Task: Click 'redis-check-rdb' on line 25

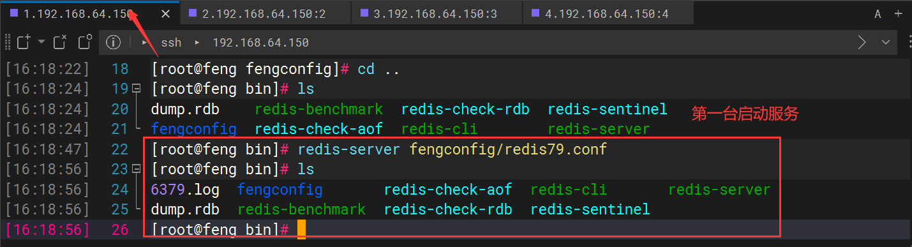Action: (448, 209)
